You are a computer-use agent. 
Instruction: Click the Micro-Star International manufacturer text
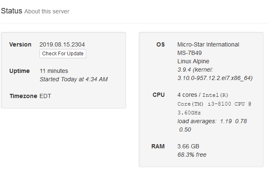[x=208, y=44]
